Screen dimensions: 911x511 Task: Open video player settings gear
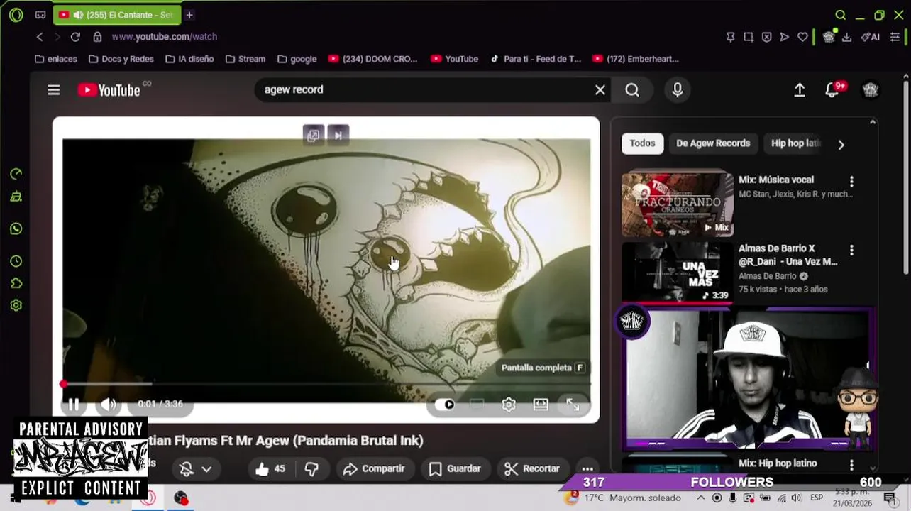(x=509, y=405)
